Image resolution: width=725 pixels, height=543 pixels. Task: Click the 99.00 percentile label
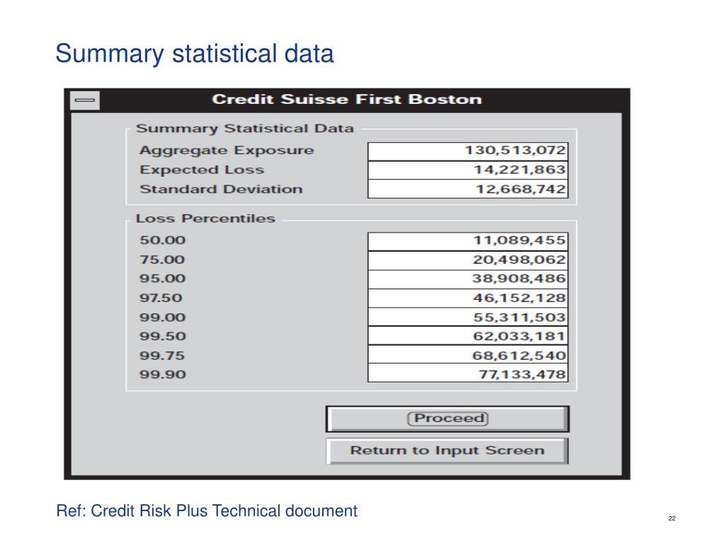[162, 317]
